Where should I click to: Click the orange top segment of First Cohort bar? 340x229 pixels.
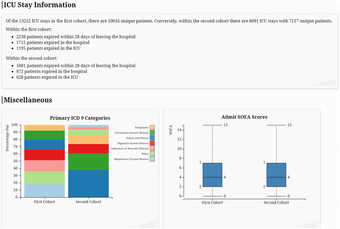pos(45,128)
